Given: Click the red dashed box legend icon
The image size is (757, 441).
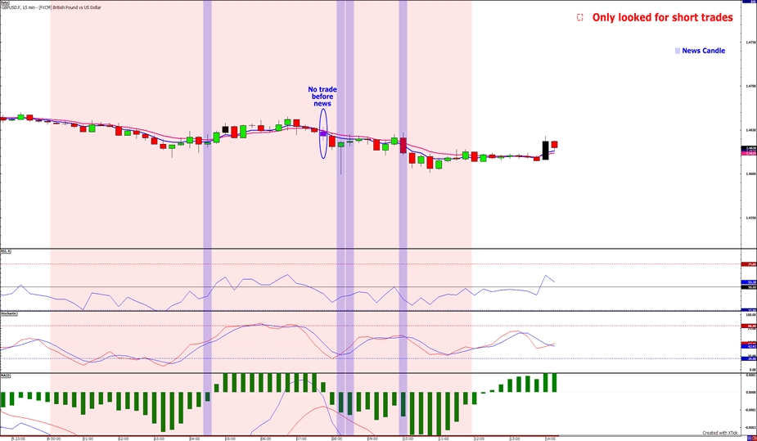Looking at the screenshot, I should [x=579, y=17].
